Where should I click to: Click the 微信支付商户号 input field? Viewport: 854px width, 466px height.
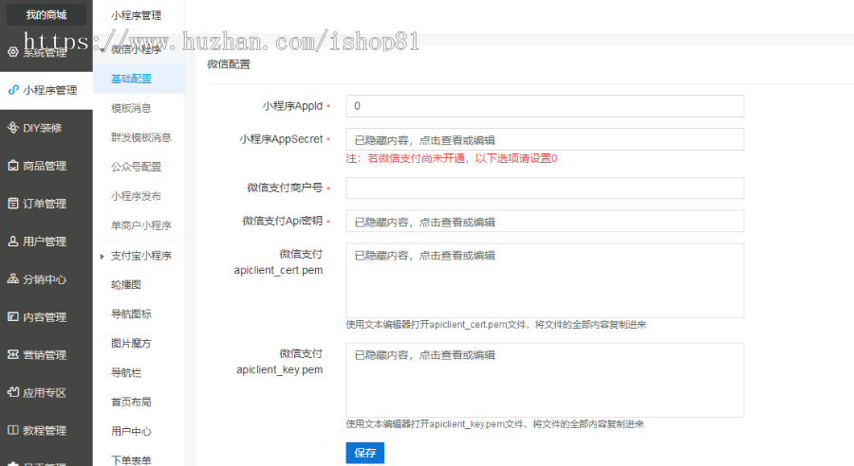(x=545, y=188)
